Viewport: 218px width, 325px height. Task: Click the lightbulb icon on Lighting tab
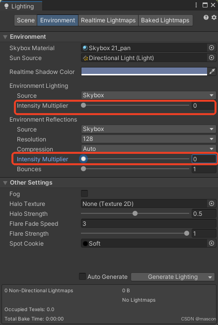click(x=6, y=6)
